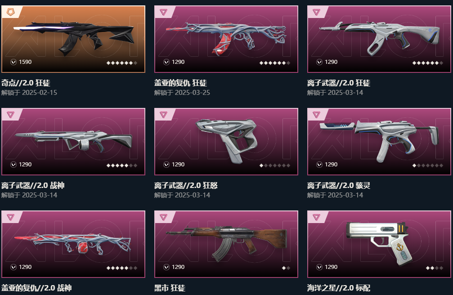Image resolution: width=453 pixels, height=295 pixels.
Task: Click the VP icon on 离子武器//2.0 骇灵 card
Action: pyautogui.click(x=319, y=165)
